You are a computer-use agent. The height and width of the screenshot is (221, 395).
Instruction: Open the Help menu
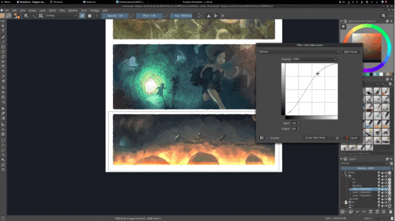click(x=105, y=10)
